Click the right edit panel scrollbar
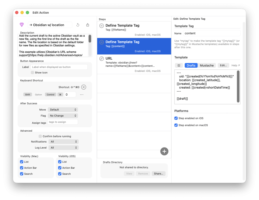The image size is (259, 200). click(x=244, y=101)
